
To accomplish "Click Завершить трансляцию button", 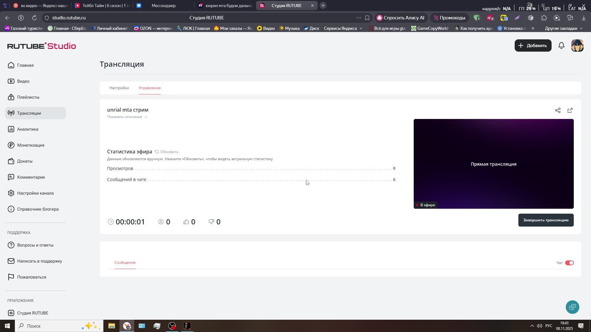I will pos(546,220).
